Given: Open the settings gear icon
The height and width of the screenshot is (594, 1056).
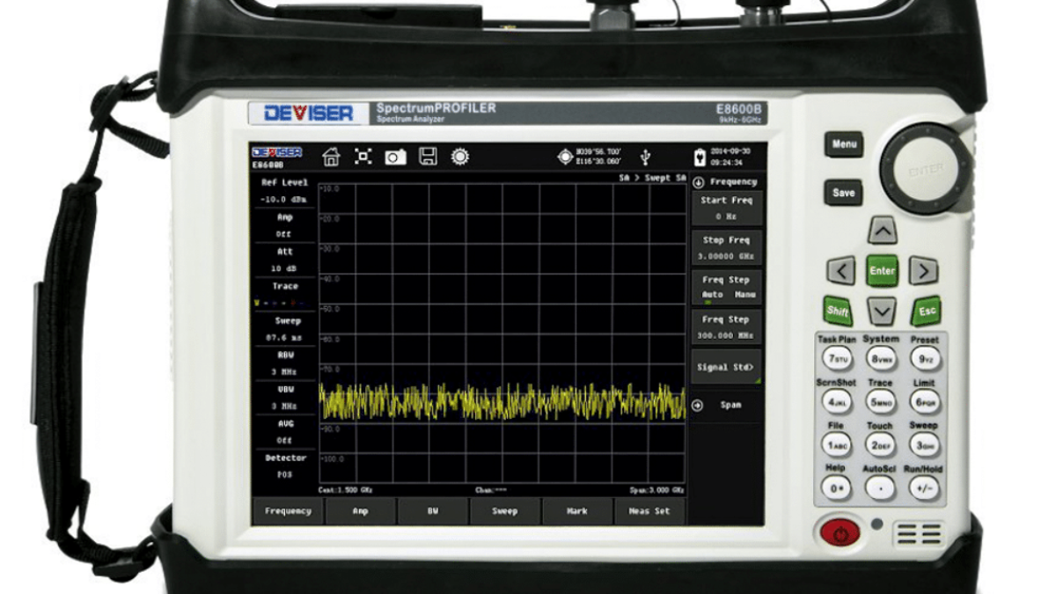Looking at the screenshot, I should (x=459, y=157).
